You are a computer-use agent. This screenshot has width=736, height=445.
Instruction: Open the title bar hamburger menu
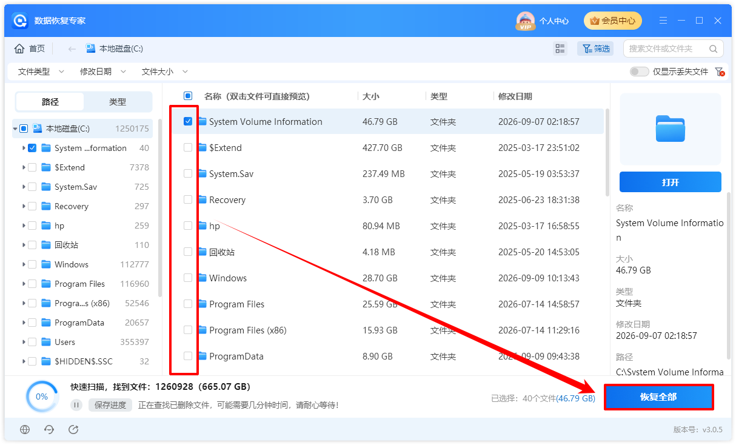(663, 21)
